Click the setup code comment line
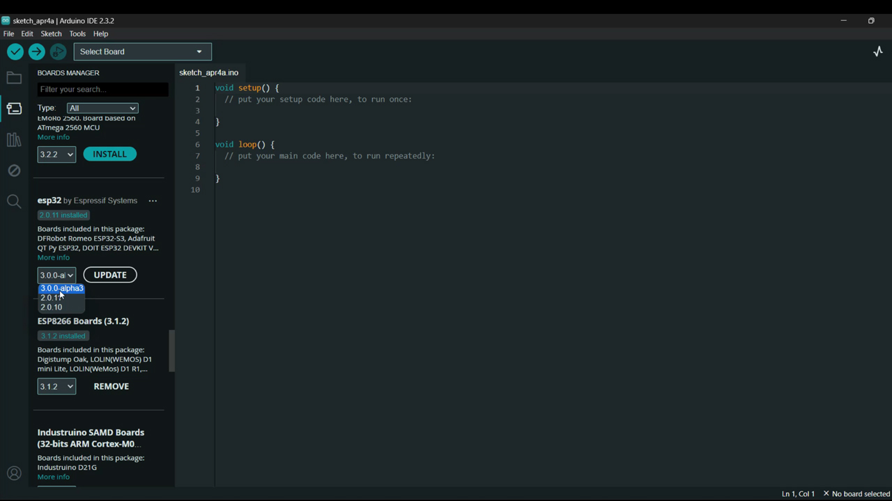Viewport: 892px width, 501px height. (x=318, y=99)
